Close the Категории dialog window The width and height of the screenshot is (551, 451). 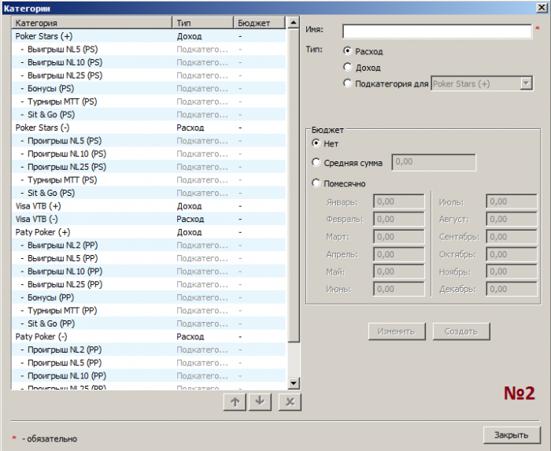click(x=542, y=8)
